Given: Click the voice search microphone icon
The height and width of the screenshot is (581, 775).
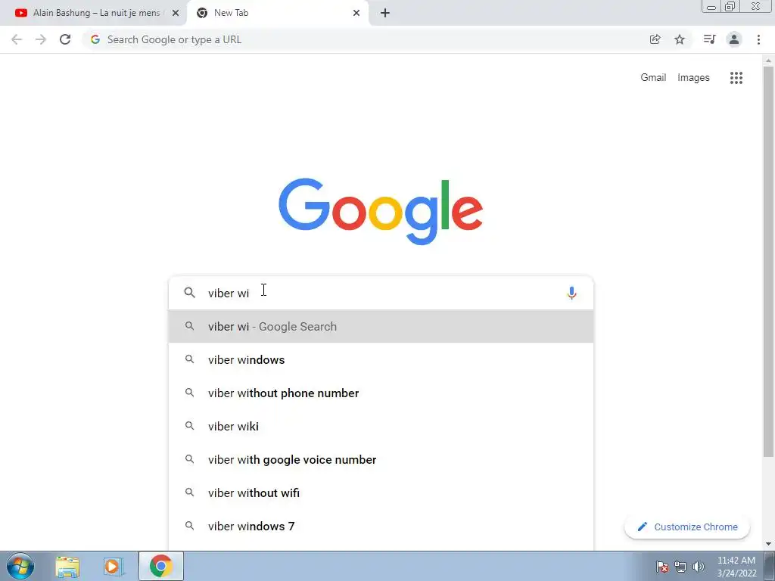Looking at the screenshot, I should point(571,293).
